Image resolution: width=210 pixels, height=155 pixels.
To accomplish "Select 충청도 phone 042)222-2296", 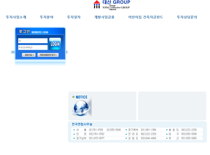I will point(189,130).
